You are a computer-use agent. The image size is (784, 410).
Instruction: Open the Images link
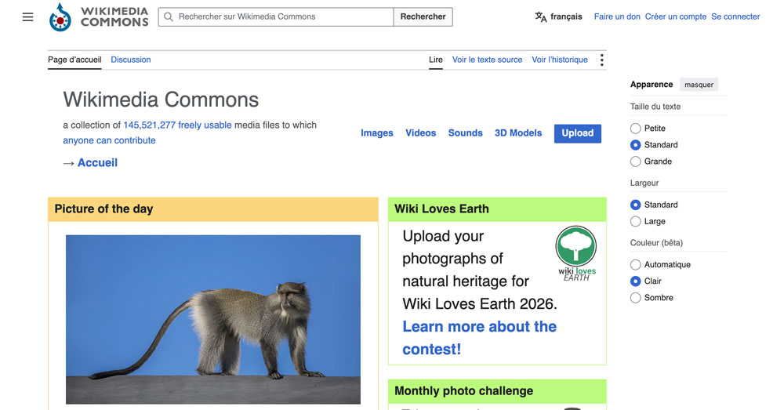click(377, 133)
